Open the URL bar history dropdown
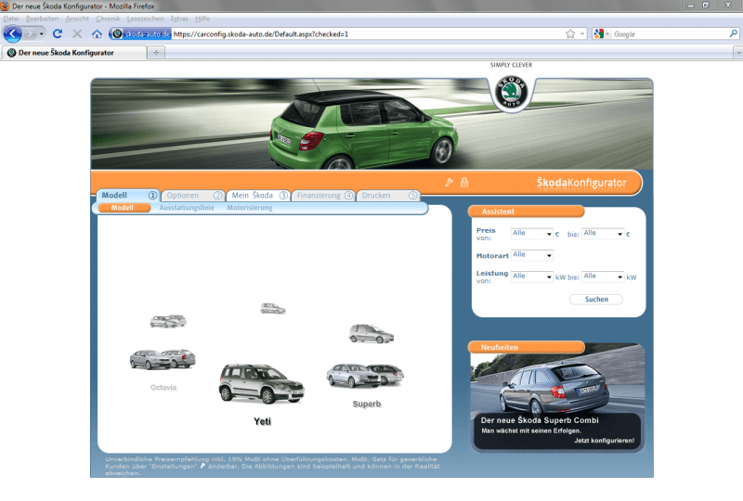 [582, 33]
